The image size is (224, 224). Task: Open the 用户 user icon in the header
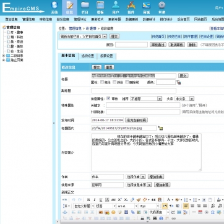coord(116,5)
